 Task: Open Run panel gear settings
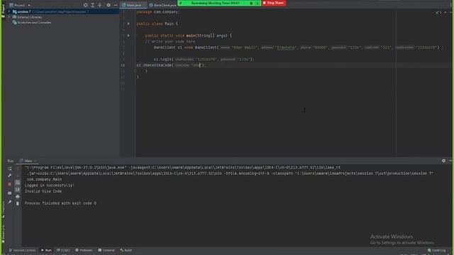(443, 161)
